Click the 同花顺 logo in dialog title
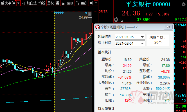187x112 pixels. (x=97, y=27)
